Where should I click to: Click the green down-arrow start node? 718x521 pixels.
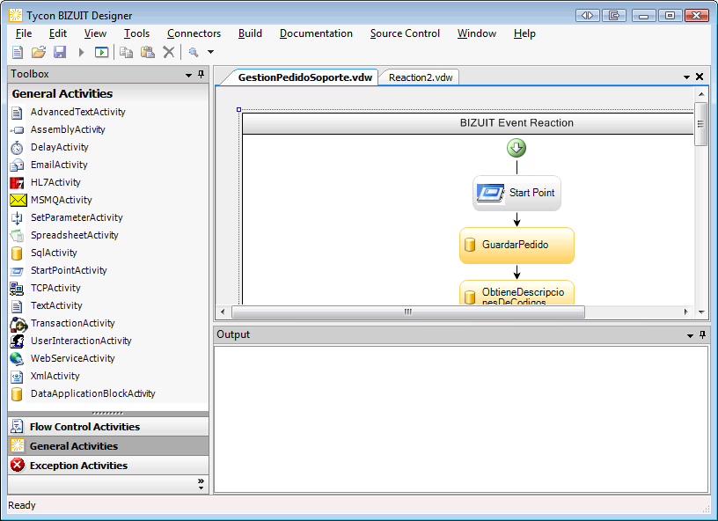coord(517,149)
